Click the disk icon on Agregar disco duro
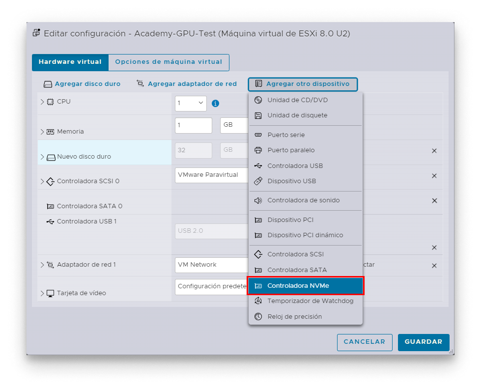This screenshot has height=387, width=481. [48, 83]
